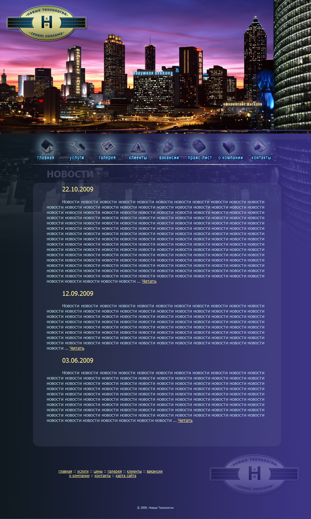Click the НОВОСТИ page heading
The height and width of the screenshot is (519, 311).
point(70,174)
